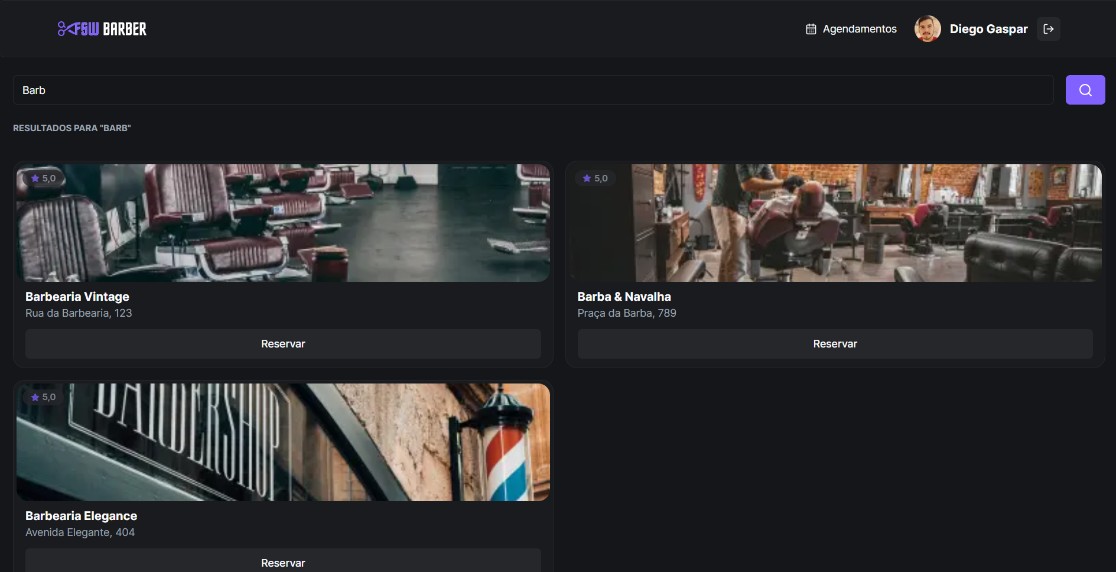Select the Barbearia Vintage title
The height and width of the screenshot is (572, 1116).
click(x=77, y=297)
